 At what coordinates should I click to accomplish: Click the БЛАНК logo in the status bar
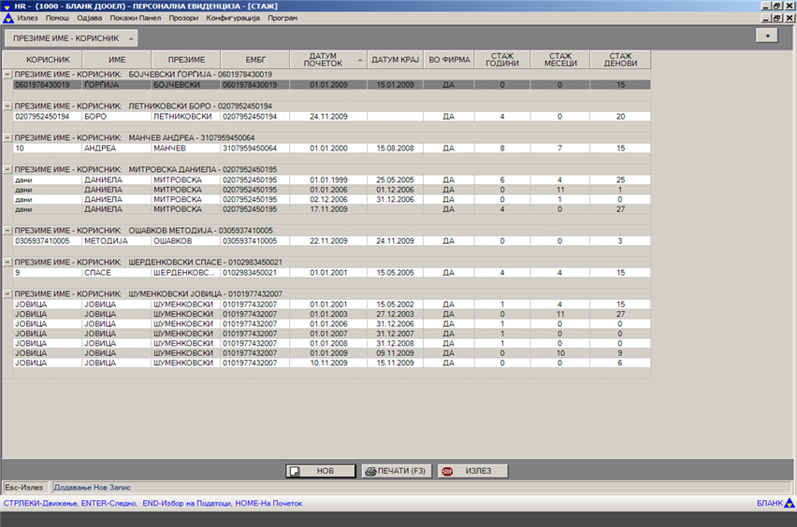[x=774, y=504]
